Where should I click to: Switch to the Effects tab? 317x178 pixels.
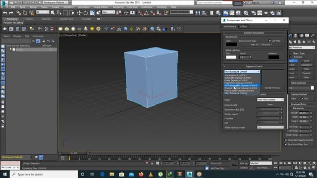pyautogui.click(x=244, y=26)
